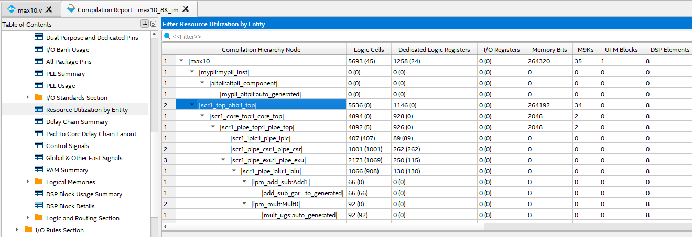Click I/O Rules Section folder icon
The image size is (692, 237).
tap(28, 230)
